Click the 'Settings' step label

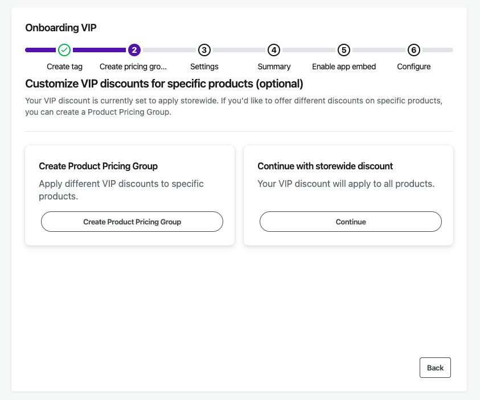pos(204,66)
